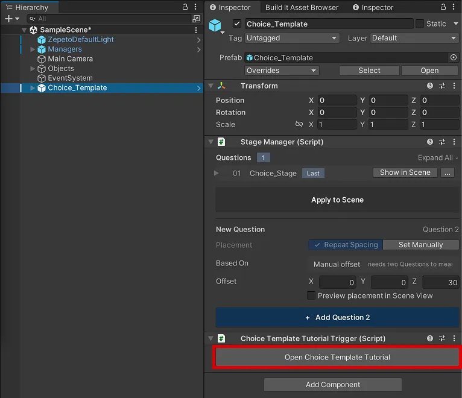Collapse the Transform component
Screen dimensions: 462x398
click(210, 86)
